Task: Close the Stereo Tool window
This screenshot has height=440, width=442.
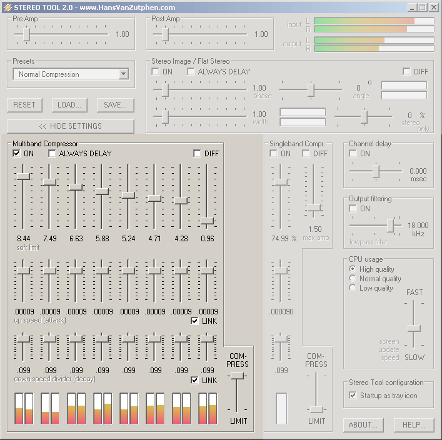Action: tap(433, 7)
